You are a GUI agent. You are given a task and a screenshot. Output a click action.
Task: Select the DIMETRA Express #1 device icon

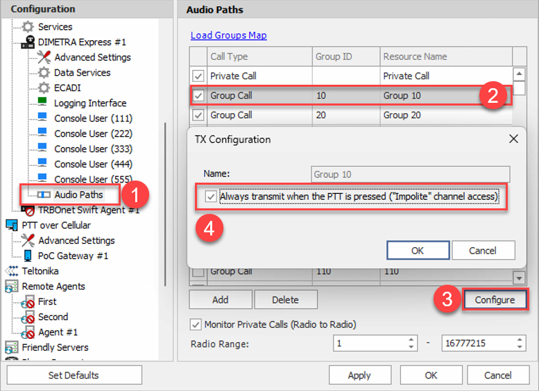click(x=28, y=42)
